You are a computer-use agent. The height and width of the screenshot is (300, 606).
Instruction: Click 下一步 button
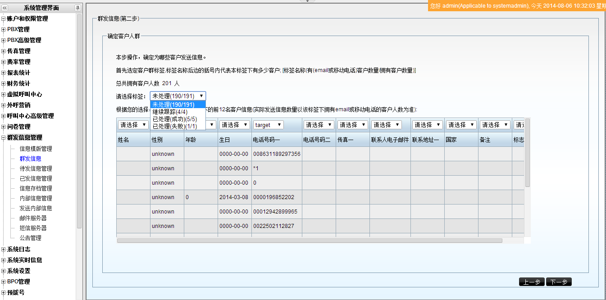click(559, 282)
